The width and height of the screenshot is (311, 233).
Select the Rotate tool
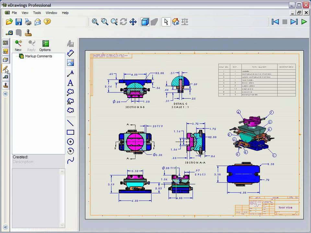123,22
